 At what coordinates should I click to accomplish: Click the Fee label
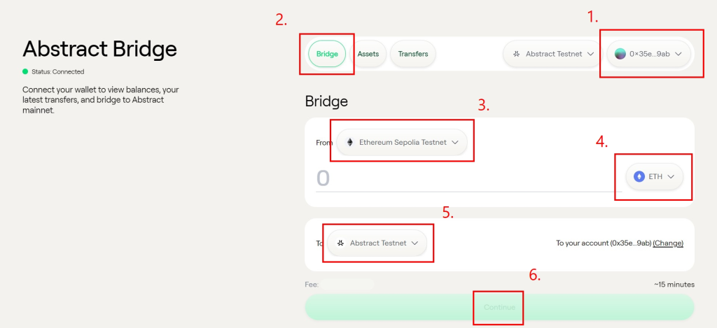pyautogui.click(x=312, y=285)
